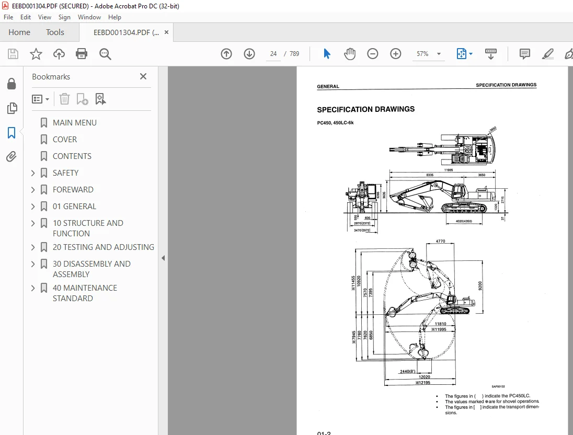Select the 01 GENERAL bookmark label
This screenshot has width=573, height=435.
[75, 207]
